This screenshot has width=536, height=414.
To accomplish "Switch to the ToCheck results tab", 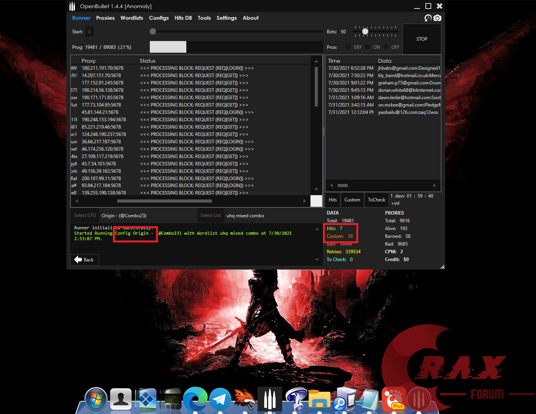I will pyautogui.click(x=376, y=199).
